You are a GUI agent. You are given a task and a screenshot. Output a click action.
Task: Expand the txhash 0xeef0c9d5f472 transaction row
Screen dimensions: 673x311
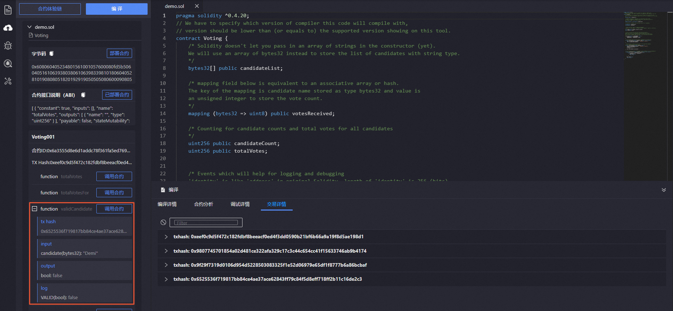pos(166,236)
